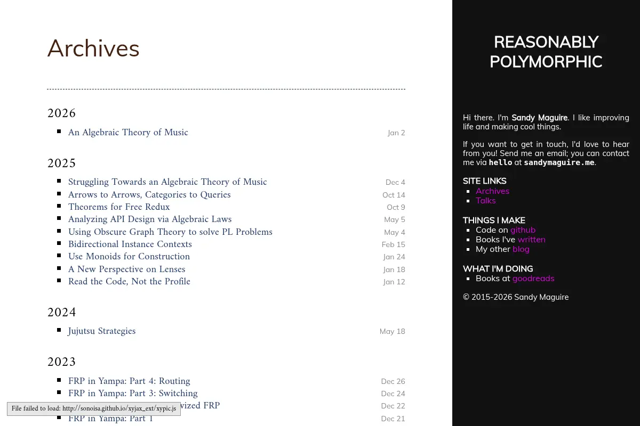Click the 'Sandy Maguire' bold name
Screen dimensions: 640x426
click(x=539, y=118)
